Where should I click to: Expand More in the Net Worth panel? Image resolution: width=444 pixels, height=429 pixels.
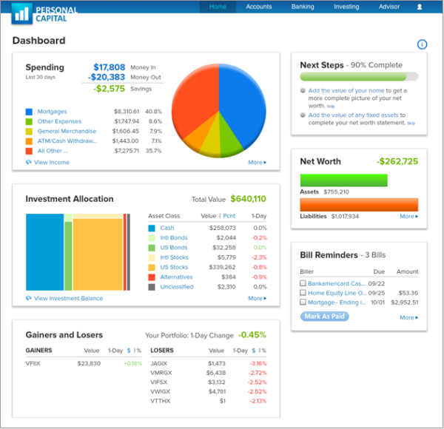click(x=408, y=217)
